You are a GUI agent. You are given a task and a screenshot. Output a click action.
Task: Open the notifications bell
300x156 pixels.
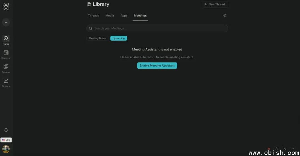click(6, 130)
